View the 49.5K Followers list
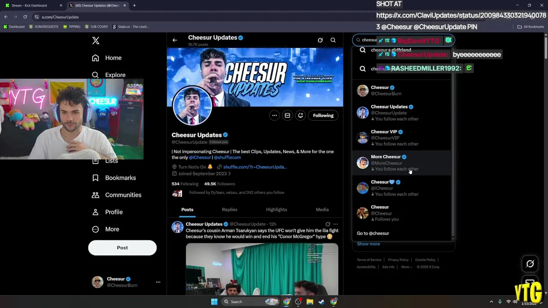 220,184
